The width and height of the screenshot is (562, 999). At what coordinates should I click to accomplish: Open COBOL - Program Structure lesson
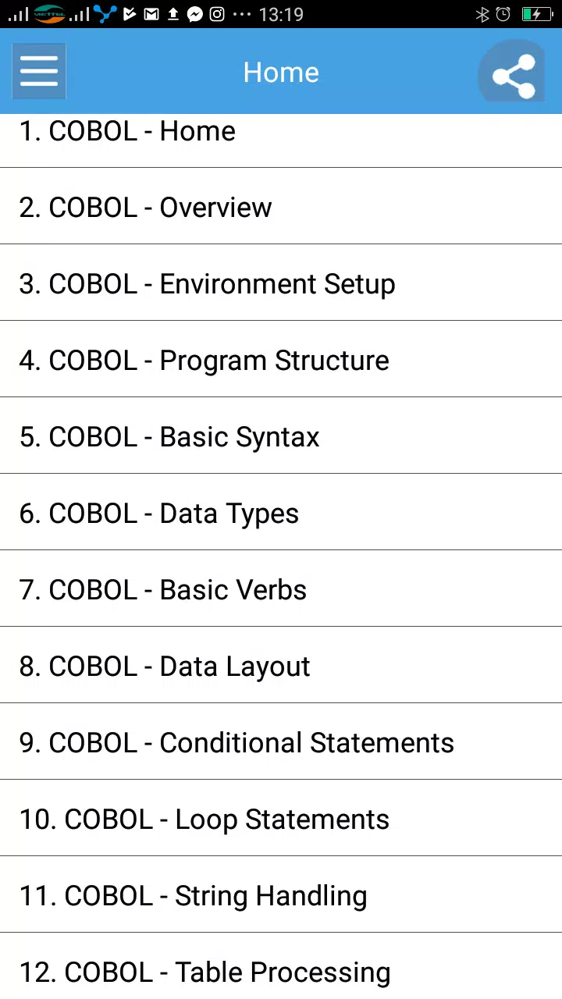[x=281, y=359]
